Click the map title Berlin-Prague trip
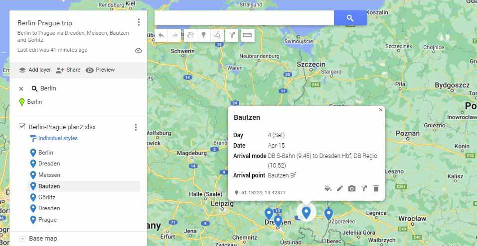Viewport: 477px width, 246px height. click(45, 23)
